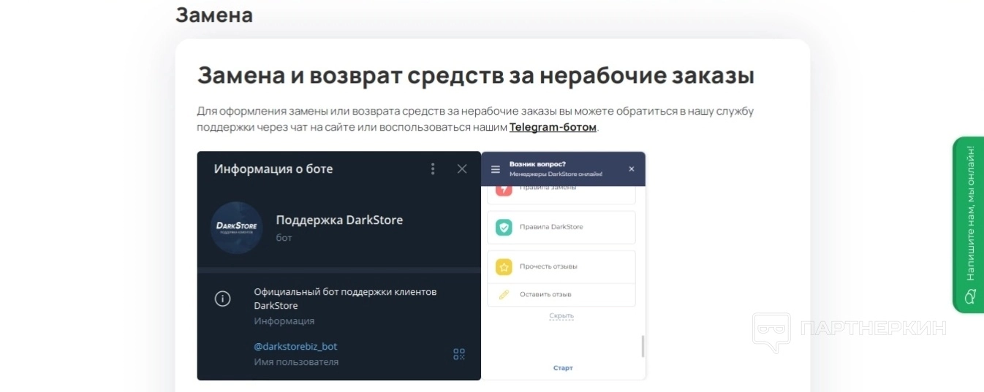Click the DarkStore bot avatar
Screen dimensions: 984x392
tap(237, 227)
